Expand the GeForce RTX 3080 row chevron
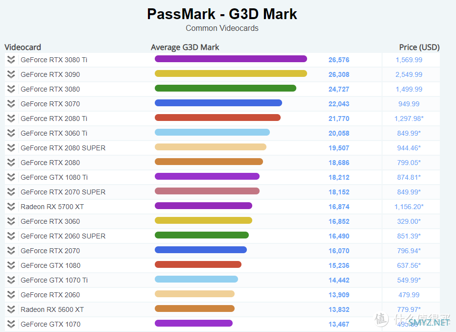The width and height of the screenshot is (456, 332). coord(11,89)
